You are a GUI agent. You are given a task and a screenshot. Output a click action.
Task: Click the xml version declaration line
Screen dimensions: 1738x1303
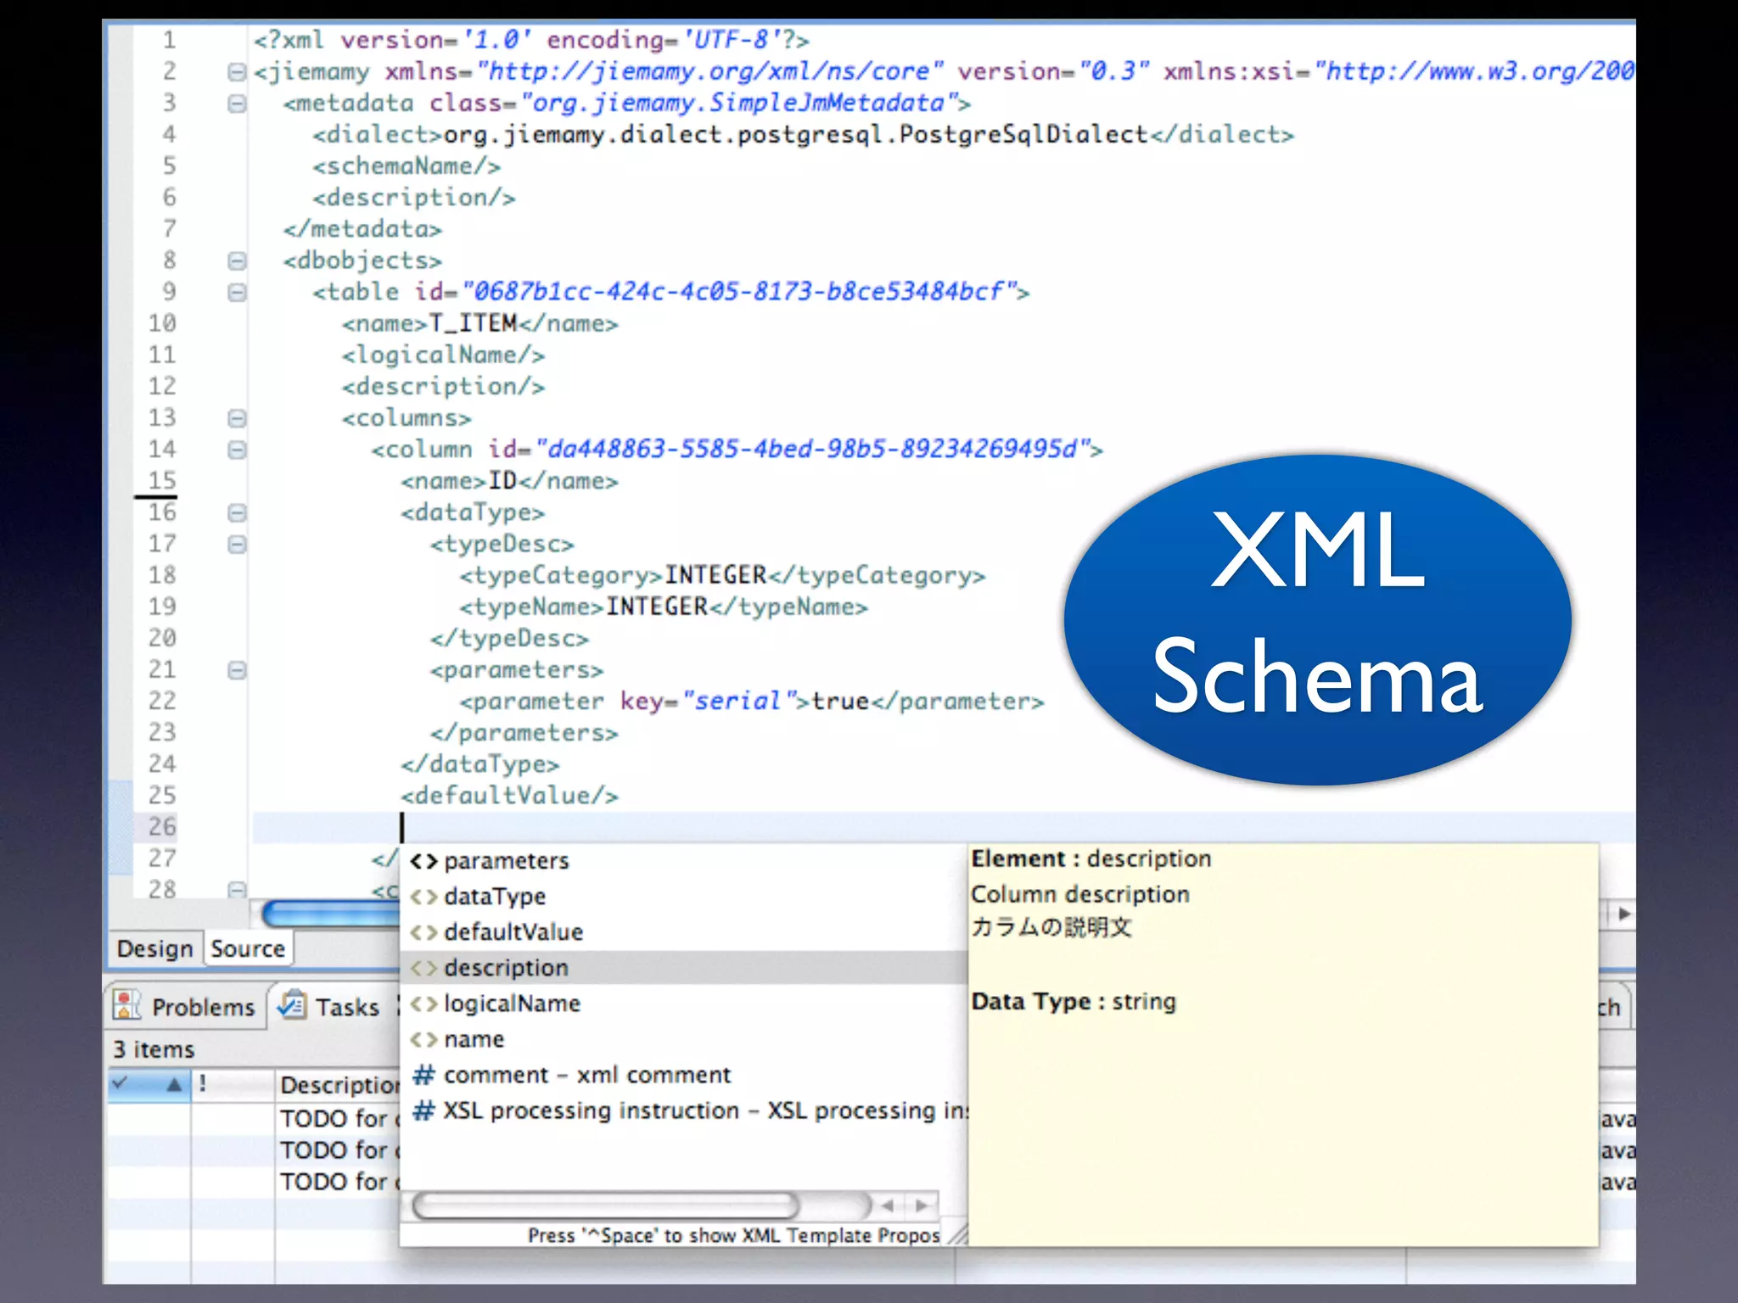tap(531, 40)
